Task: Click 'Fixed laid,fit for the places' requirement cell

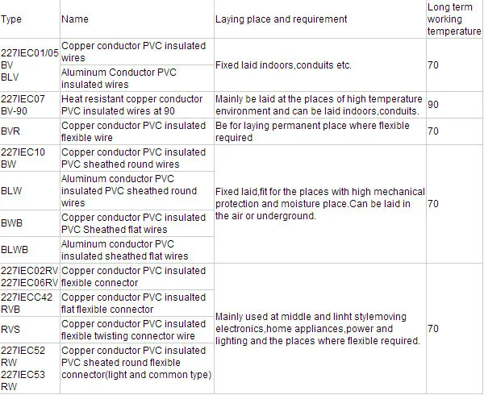Action: 320,204
